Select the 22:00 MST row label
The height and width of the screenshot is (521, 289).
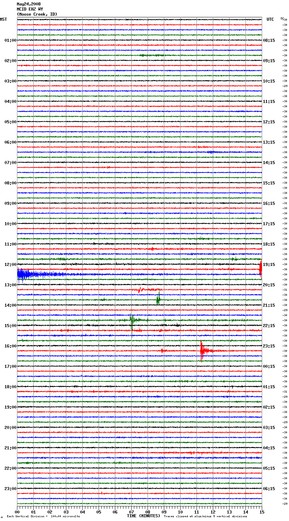[11, 468]
